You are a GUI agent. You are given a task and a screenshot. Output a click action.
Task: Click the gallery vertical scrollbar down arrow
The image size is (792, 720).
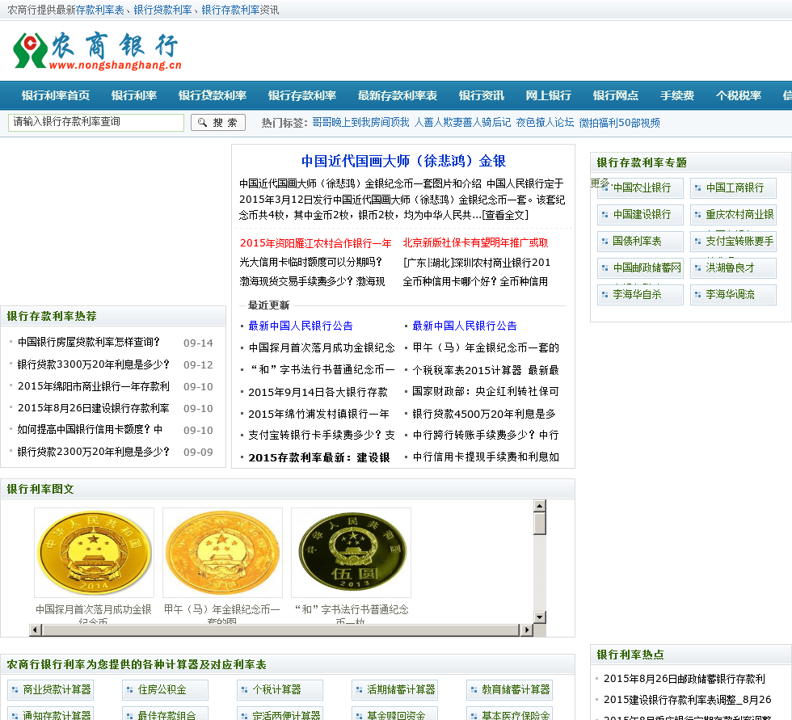point(540,617)
